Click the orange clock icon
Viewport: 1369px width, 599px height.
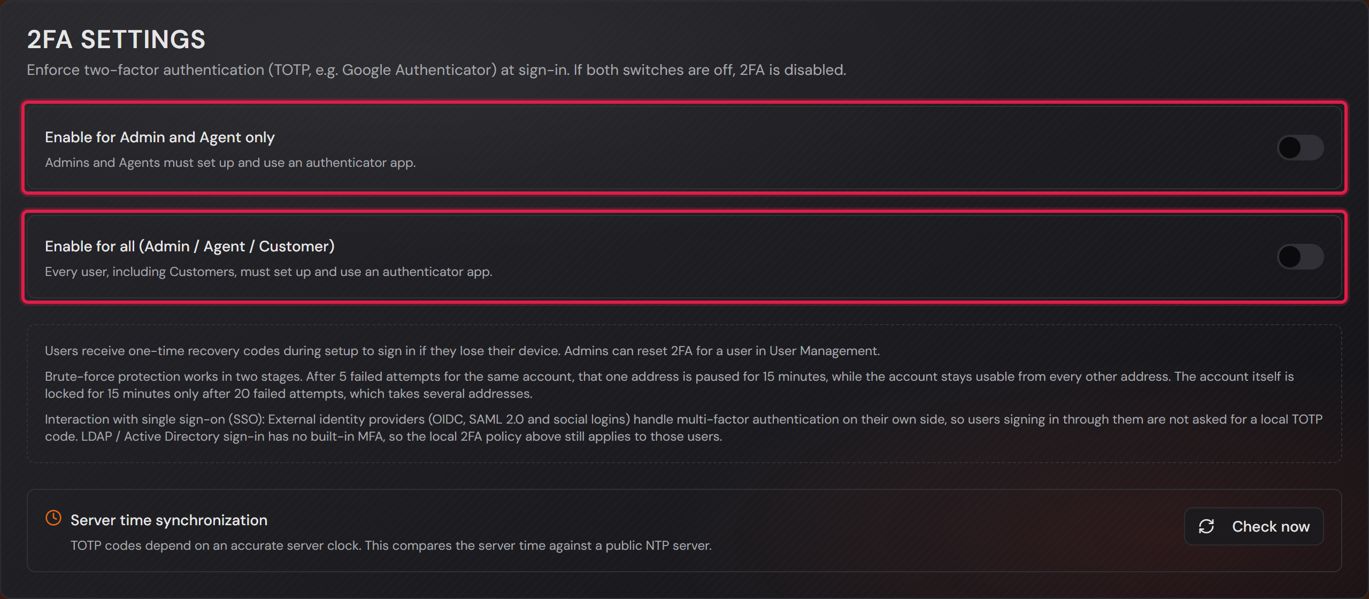(53, 518)
